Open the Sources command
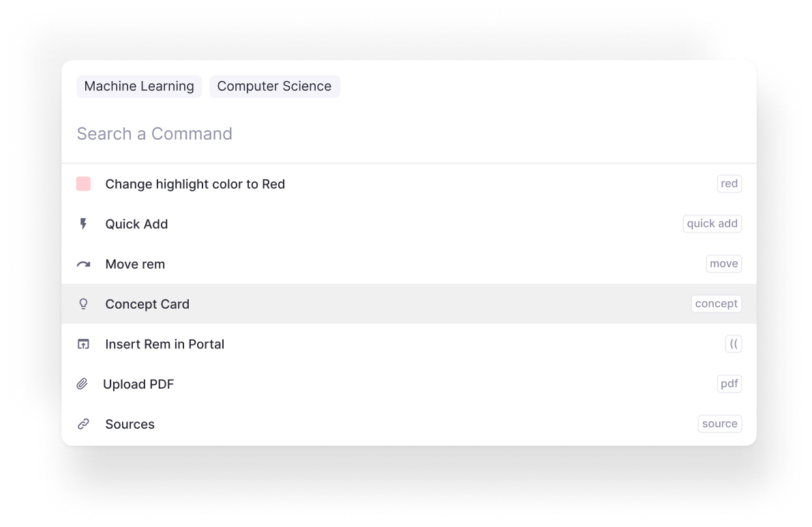Viewport: 812px width, 527px height. coord(130,424)
